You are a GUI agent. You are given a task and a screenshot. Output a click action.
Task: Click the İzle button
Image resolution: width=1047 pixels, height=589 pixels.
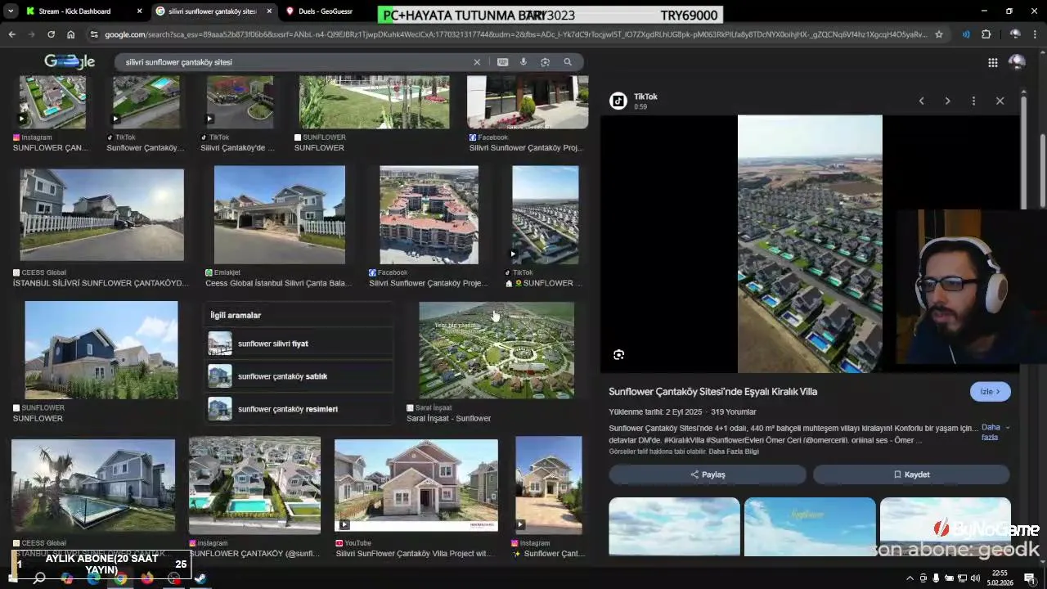[x=991, y=392]
